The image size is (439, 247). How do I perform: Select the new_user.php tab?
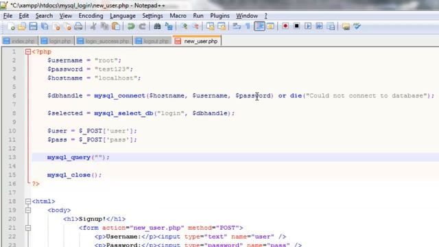(197, 41)
